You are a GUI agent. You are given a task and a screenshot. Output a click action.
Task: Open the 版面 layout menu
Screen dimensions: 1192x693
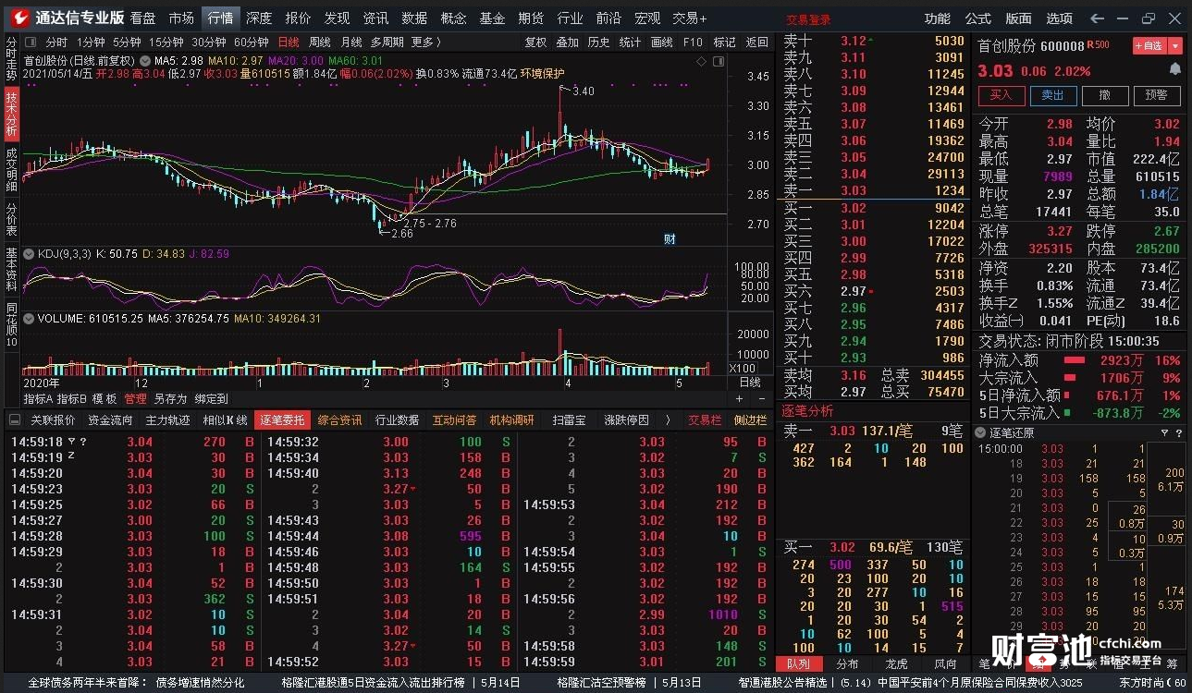coord(1019,18)
